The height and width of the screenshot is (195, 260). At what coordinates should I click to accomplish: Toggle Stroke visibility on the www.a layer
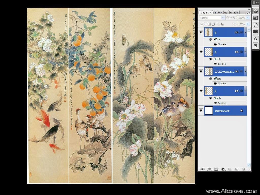pyautogui.click(x=215, y=83)
